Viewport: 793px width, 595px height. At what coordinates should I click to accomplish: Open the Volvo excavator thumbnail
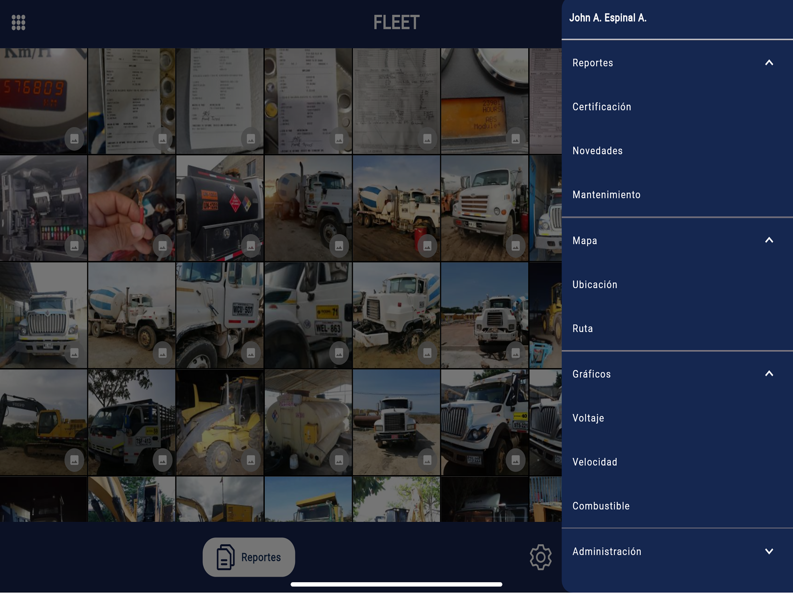44,423
